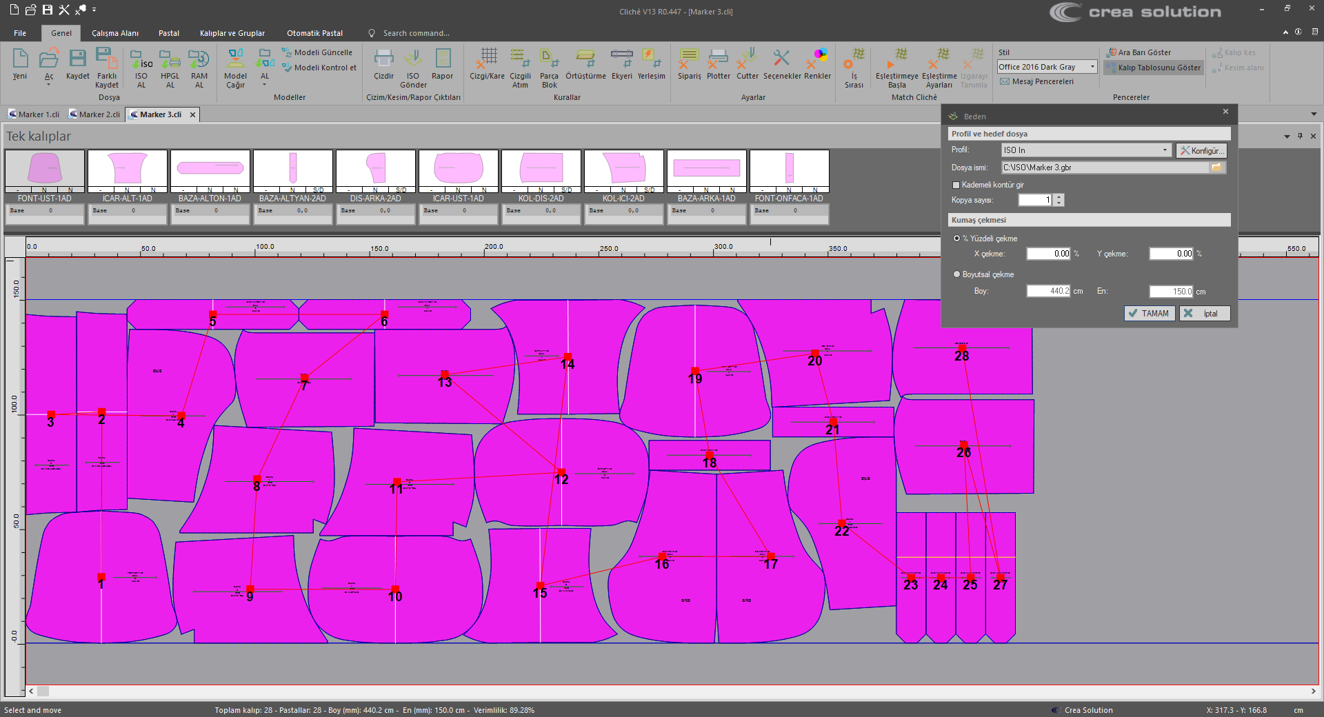Enable the Kademeli kontür gir checkbox
This screenshot has height=717, width=1324.
click(x=956, y=185)
